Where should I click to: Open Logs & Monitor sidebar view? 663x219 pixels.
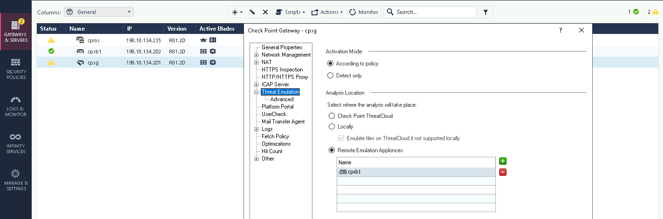[x=16, y=106]
